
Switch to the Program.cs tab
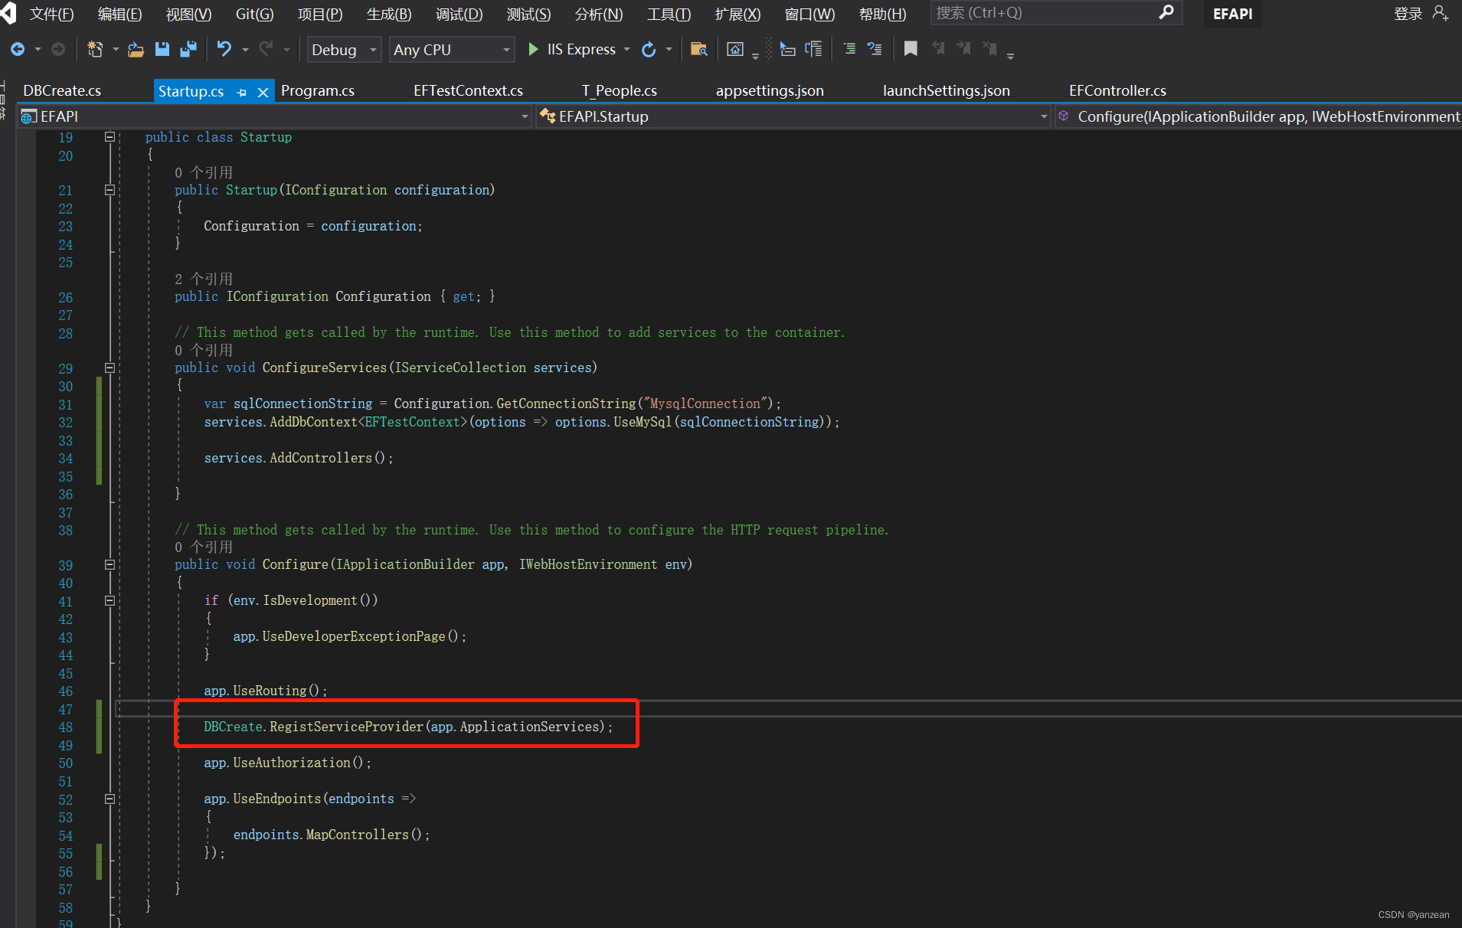click(317, 91)
